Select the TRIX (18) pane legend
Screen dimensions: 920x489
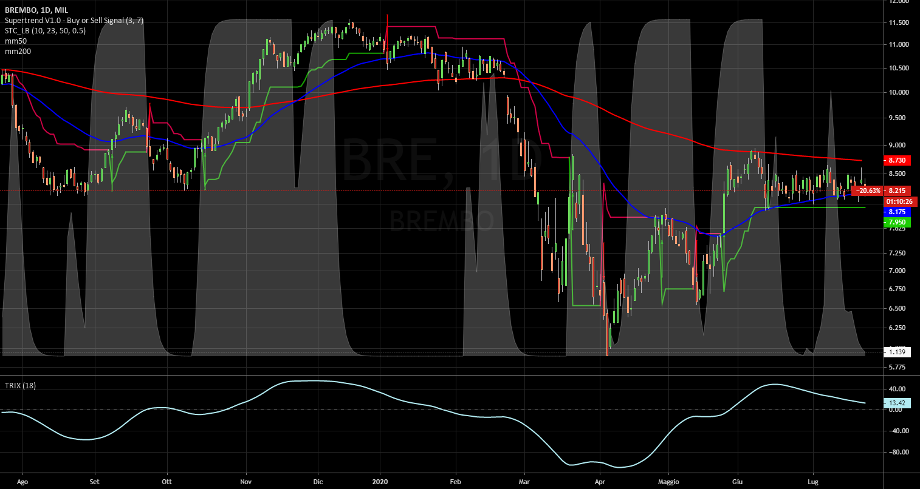(20, 385)
